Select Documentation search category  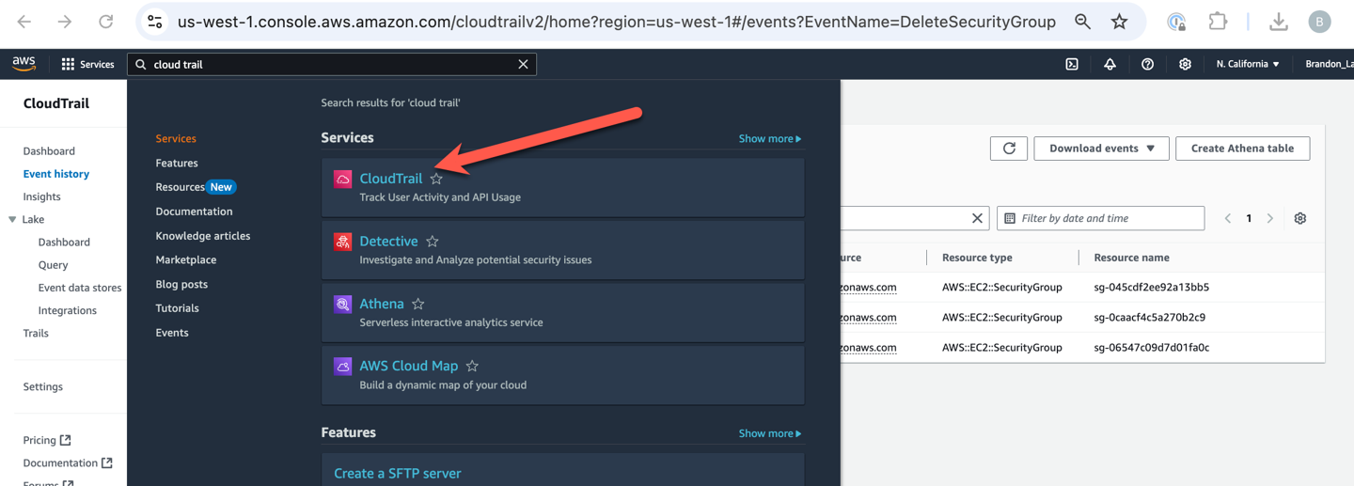point(194,212)
